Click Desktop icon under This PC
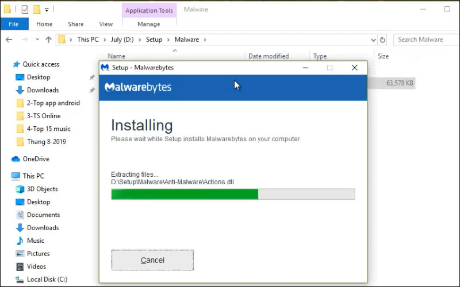Viewport: 460px width, 287px height. pyautogui.click(x=20, y=202)
